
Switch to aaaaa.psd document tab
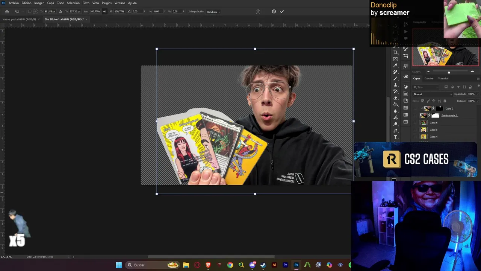pos(19,19)
